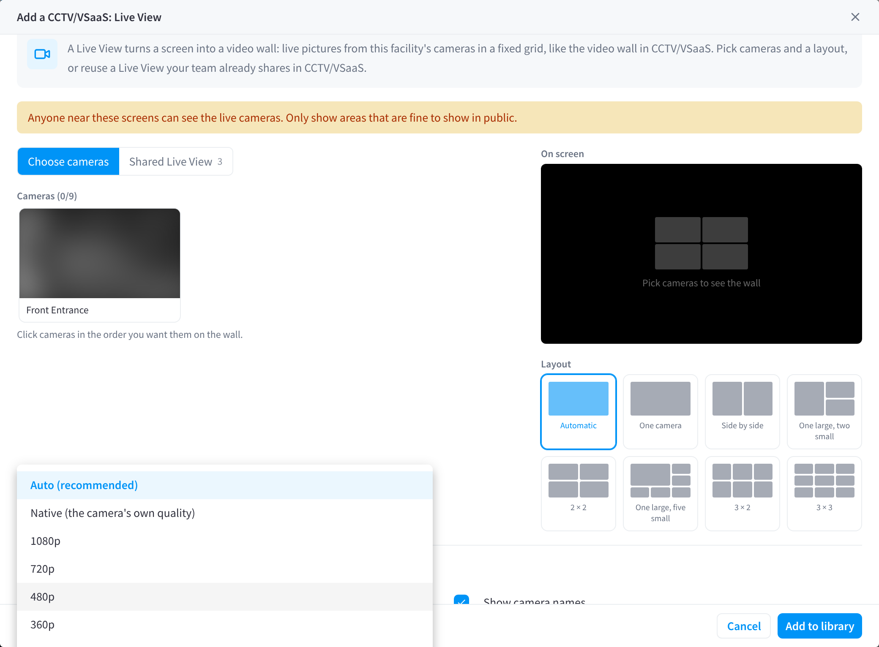Click the video camera icon in the info banner
Image resolution: width=879 pixels, height=647 pixels.
coord(42,54)
